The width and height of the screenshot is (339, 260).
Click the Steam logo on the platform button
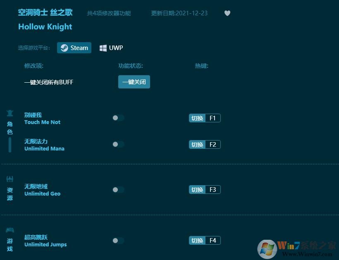(64, 48)
